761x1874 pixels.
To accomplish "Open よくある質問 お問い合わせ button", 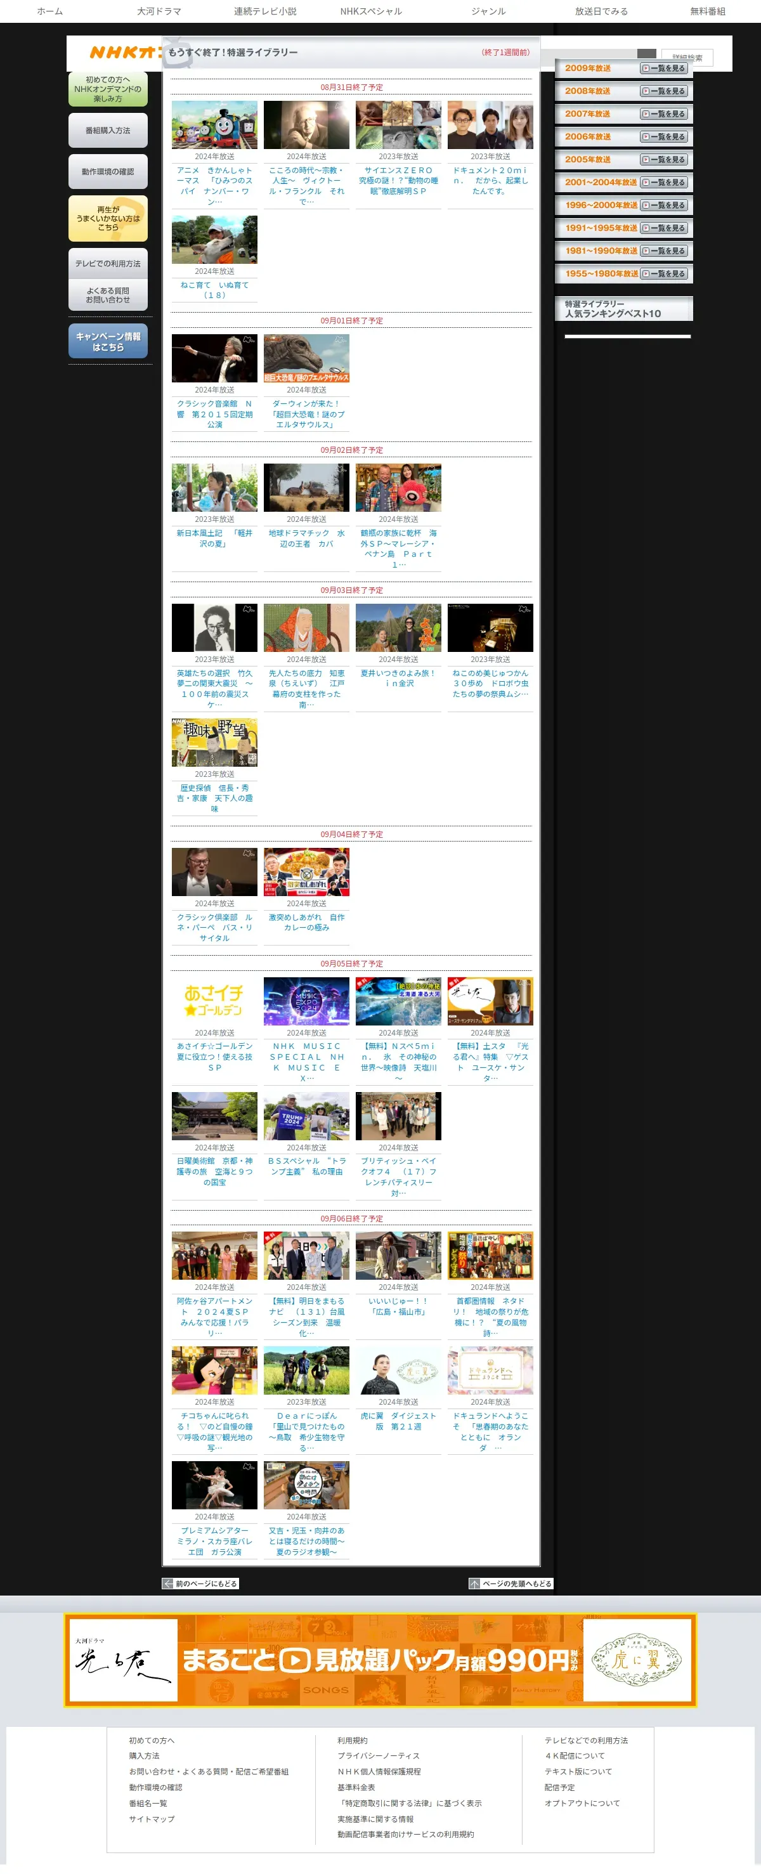I will coord(108,295).
